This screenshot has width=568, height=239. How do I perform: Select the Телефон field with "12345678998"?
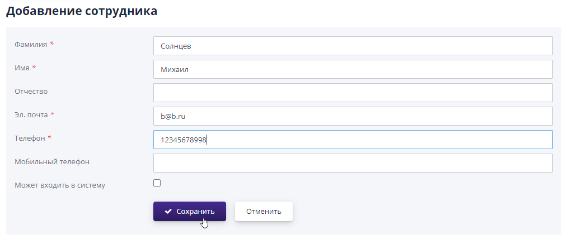click(353, 140)
